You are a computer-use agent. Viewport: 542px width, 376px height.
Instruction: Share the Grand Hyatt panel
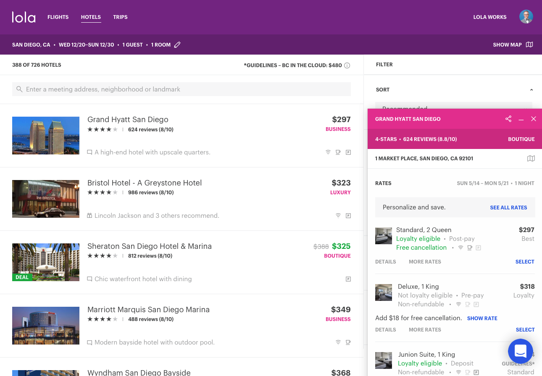tap(508, 119)
